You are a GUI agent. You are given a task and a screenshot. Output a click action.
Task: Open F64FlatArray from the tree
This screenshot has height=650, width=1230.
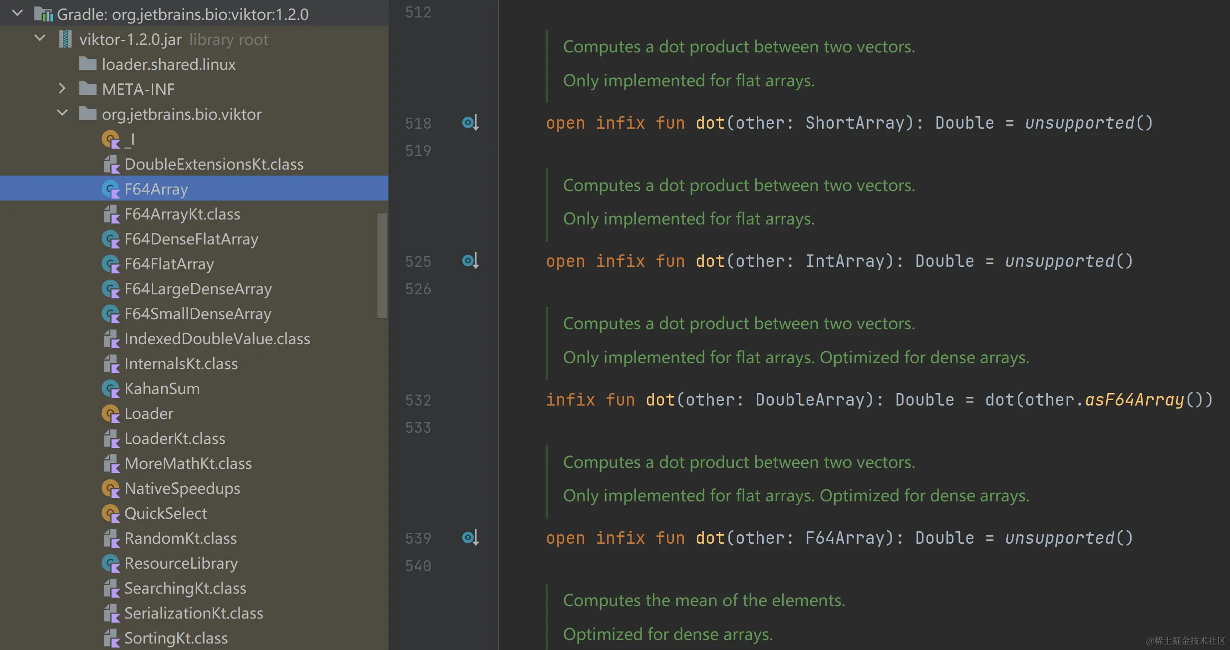pos(169,264)
